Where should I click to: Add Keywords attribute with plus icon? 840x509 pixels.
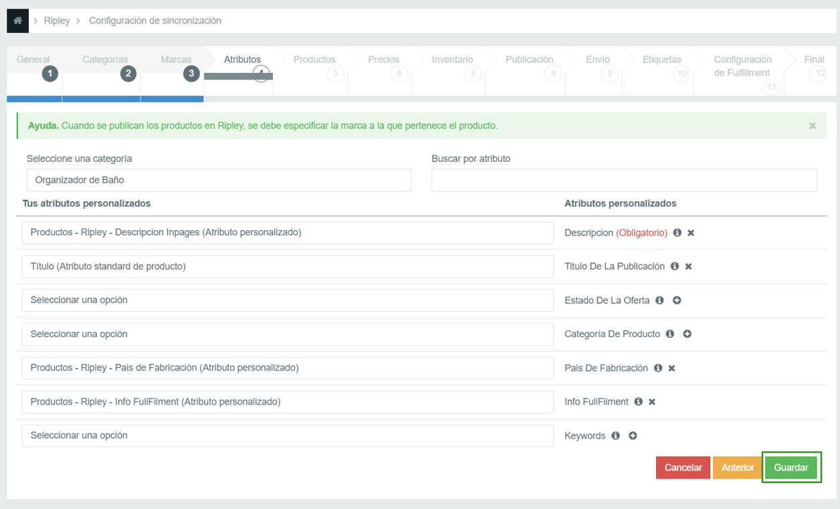633,435
